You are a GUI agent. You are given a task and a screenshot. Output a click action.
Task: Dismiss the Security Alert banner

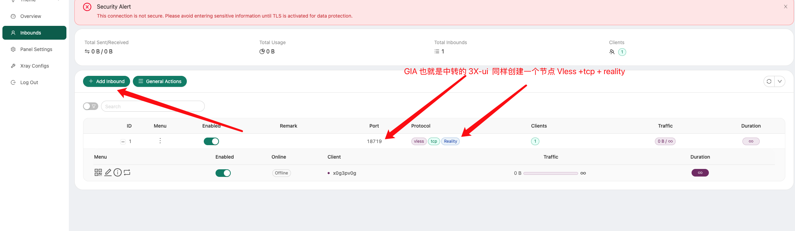[x=785, y=7]
